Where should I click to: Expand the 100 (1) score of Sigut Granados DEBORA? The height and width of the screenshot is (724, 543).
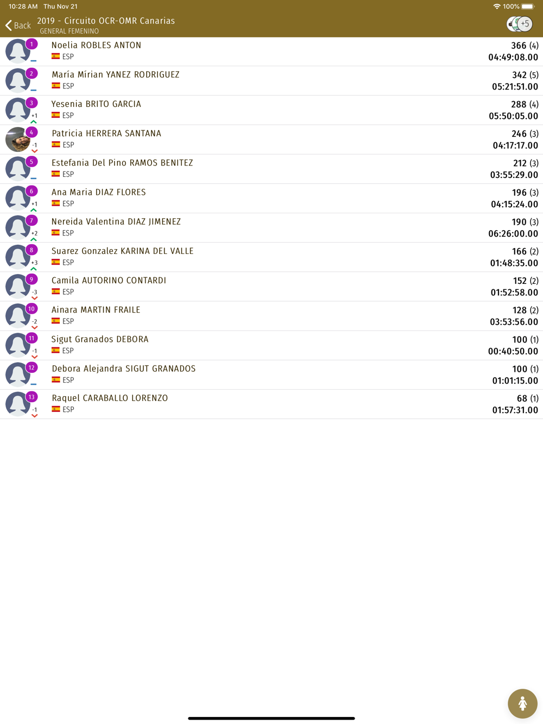(525, 340)
